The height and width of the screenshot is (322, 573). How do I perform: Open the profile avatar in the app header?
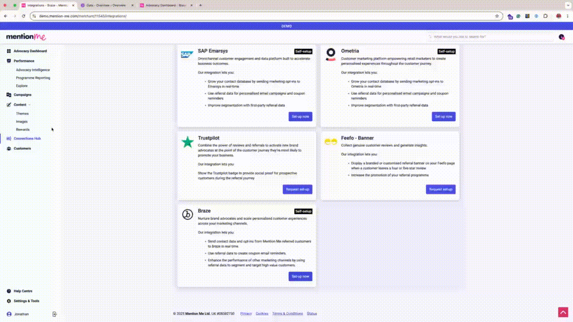click(x=561, y=37)
